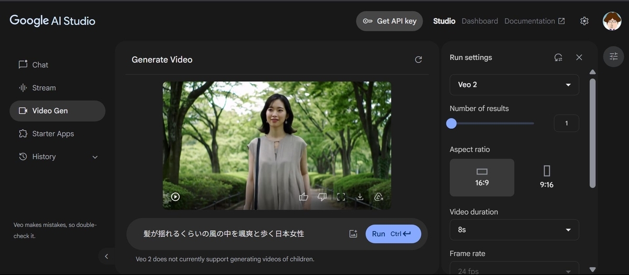The height and width of the screenshot is (275, 629).
Task: Click the Google AI Studio logo
Action: tap(52, 21)
